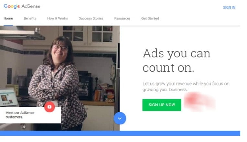Go to How It Works section
Screen dimensions: 247x142
(x=58, y=18)
